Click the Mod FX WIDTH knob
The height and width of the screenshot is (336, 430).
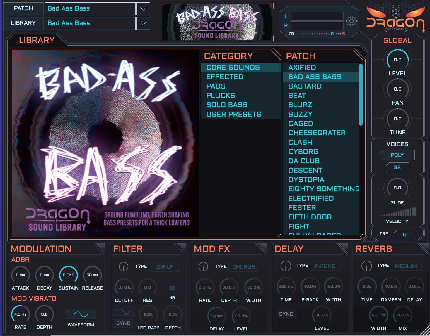pos(254,287)
